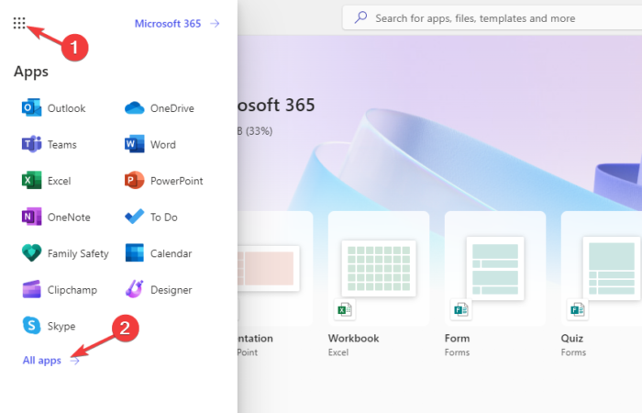Create a new Quiz template thumbnail

click(x=602, y=268)
